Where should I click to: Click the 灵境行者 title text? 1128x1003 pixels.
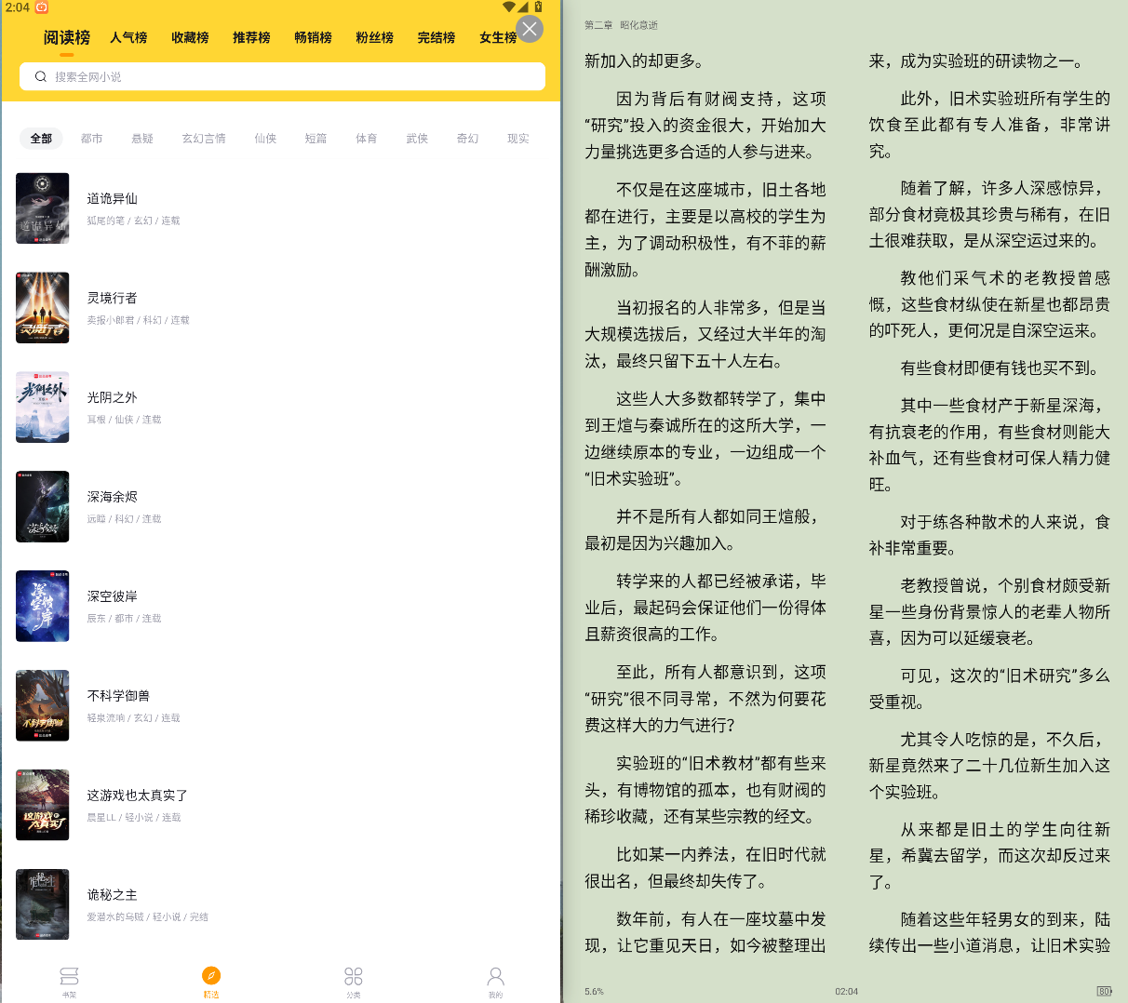click(112, 298)
